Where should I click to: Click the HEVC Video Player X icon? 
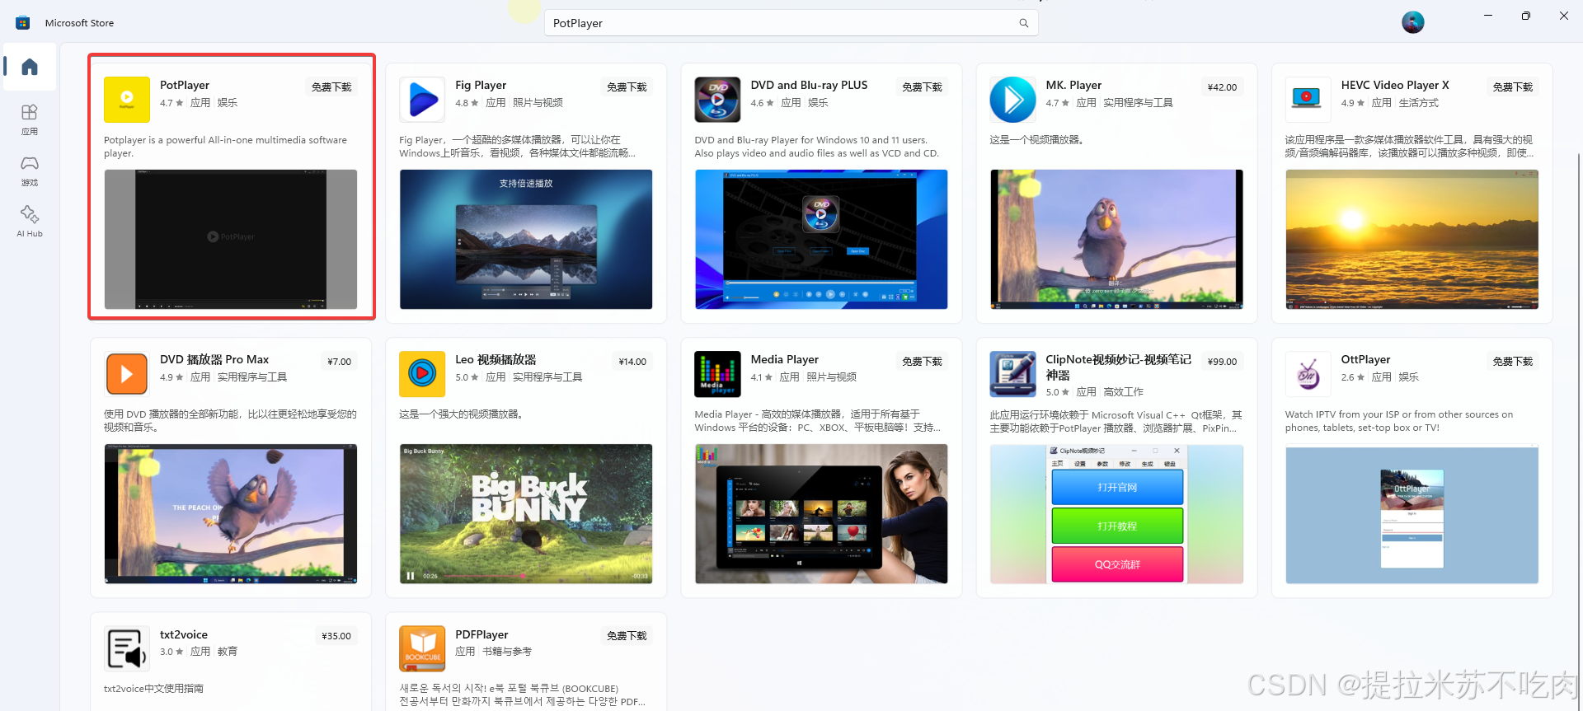pyautogui.click(x=1308, y=100)
